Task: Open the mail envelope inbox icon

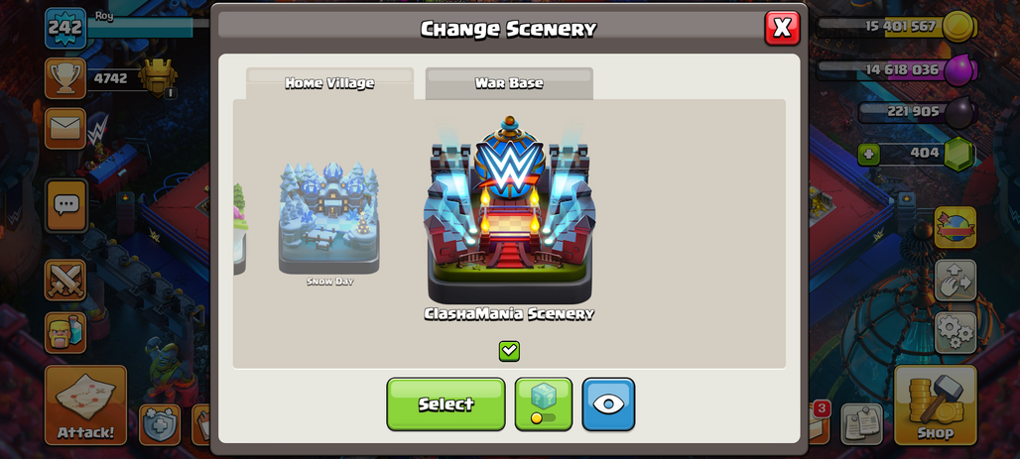Action: pos(65,128)
